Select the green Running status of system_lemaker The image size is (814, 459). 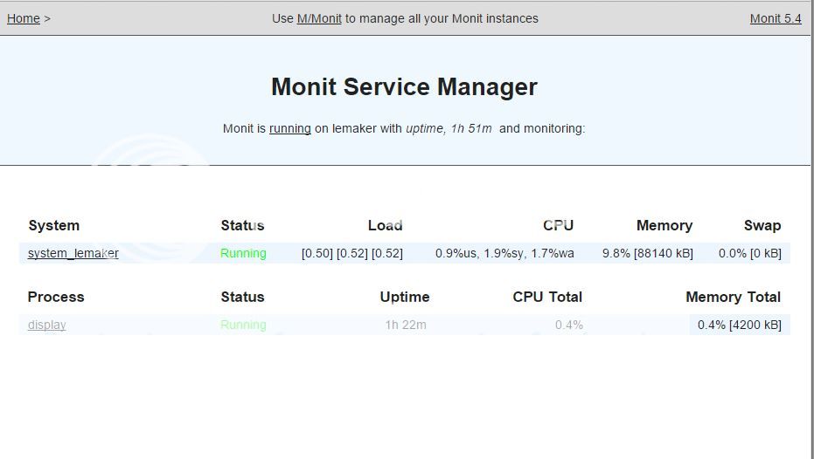click(x=243, y=253)
